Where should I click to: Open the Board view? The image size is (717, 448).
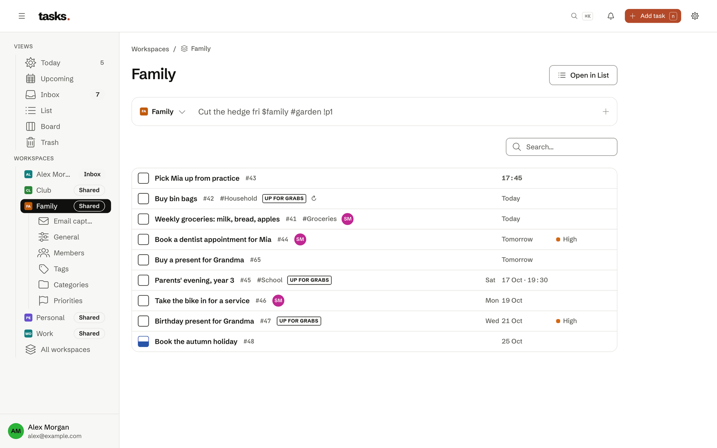point(65,127)
